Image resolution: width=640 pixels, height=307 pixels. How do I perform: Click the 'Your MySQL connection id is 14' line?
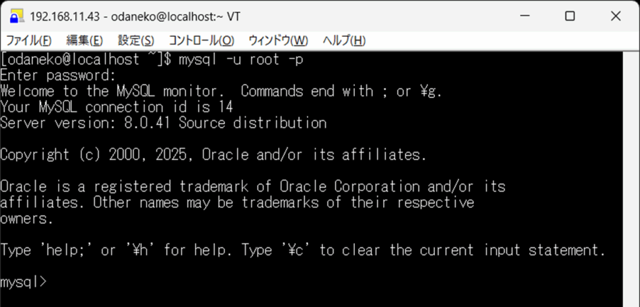[117, 107]
